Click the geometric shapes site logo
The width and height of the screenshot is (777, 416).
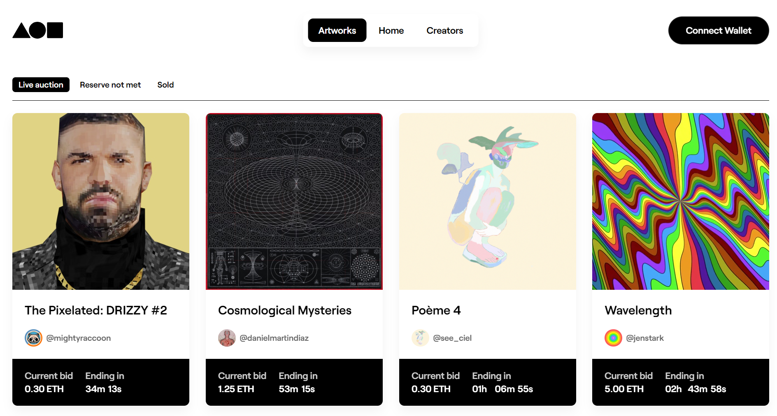point(38,30)
